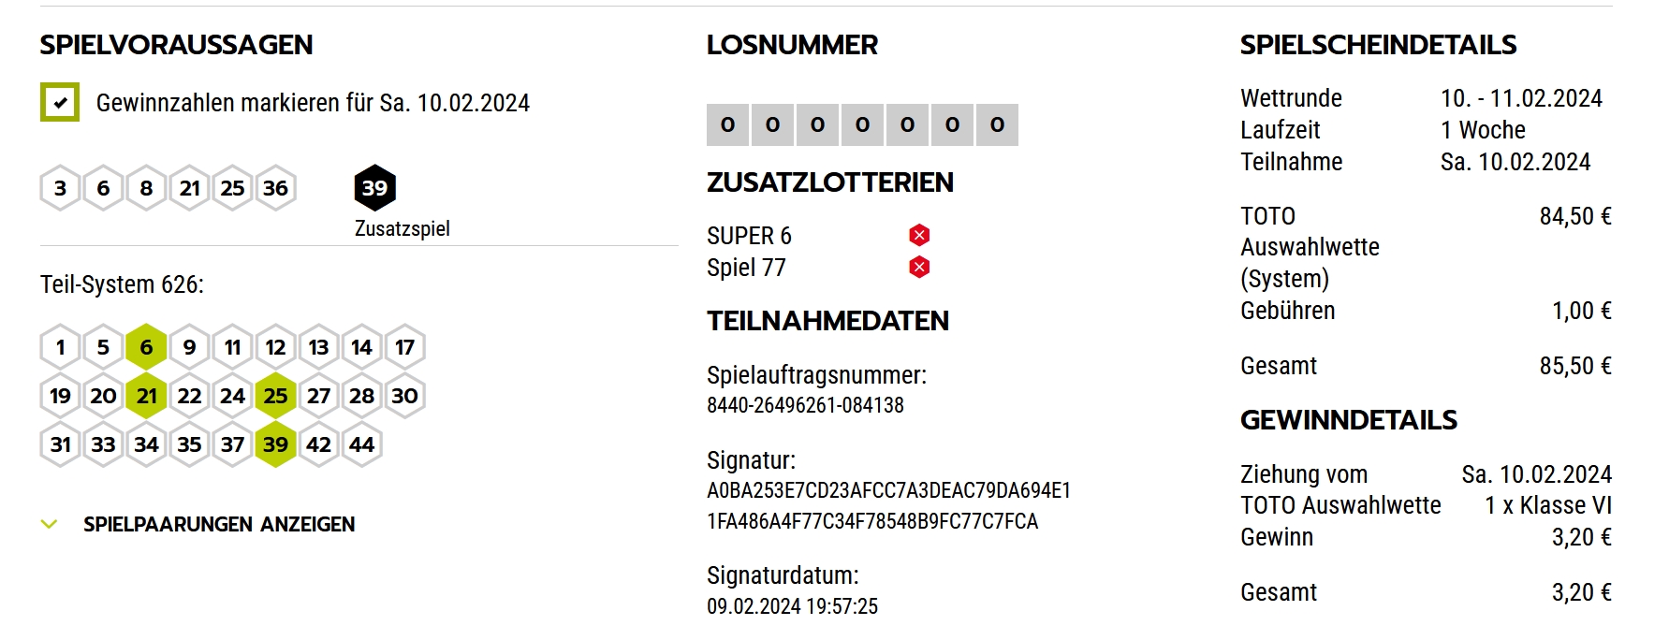Viewport: 1669px width, 640px height.
Task: Expand Spielpaarungen anzeigen chevron
Action: tap(50, 525)
